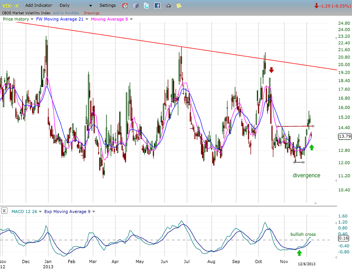352x269 pixels.
Task: Share chart via Twitter icon
Action: (147, 6)
